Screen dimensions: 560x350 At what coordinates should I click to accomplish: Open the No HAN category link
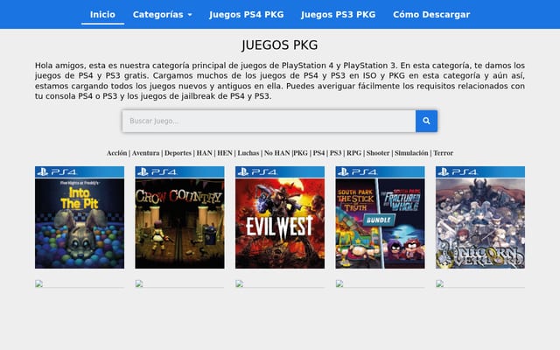click(276, 153)
